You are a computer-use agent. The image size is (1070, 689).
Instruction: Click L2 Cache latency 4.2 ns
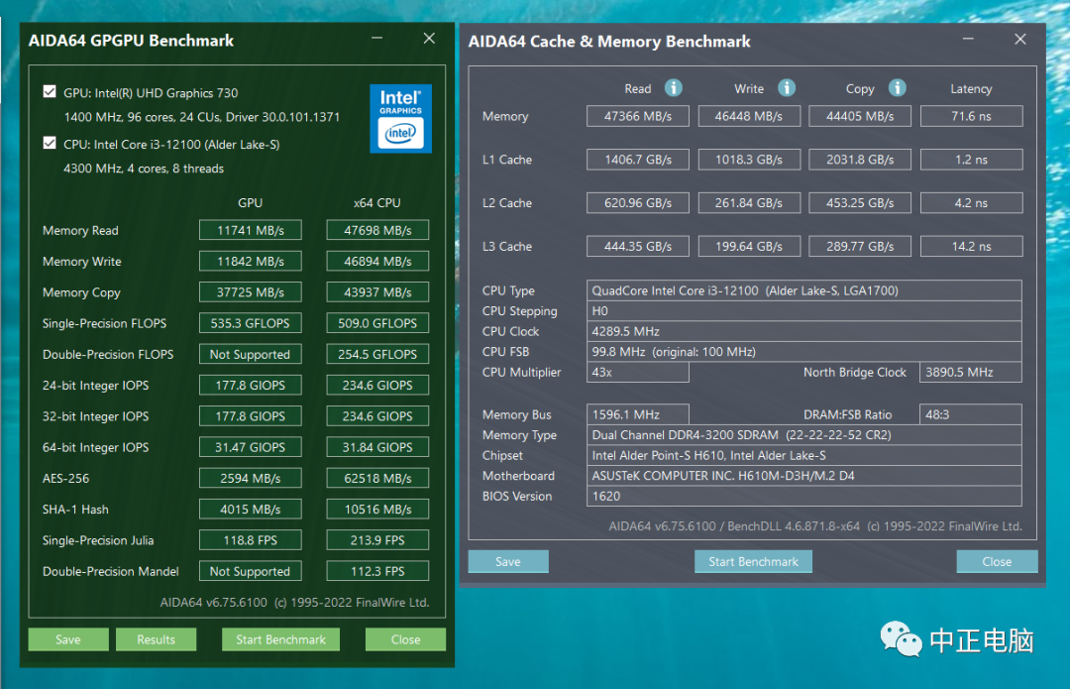[972, 203]
